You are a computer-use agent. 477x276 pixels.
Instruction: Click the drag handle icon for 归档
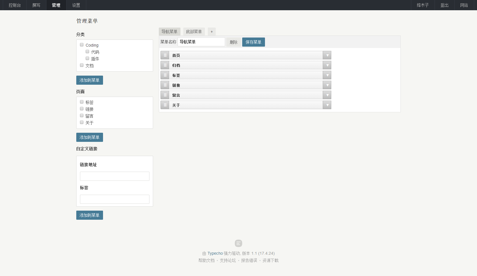(x=165, y=65)
